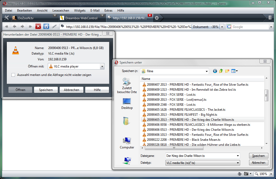Go to the Home page
Screen dimensions: 276x179
[46, 27]
